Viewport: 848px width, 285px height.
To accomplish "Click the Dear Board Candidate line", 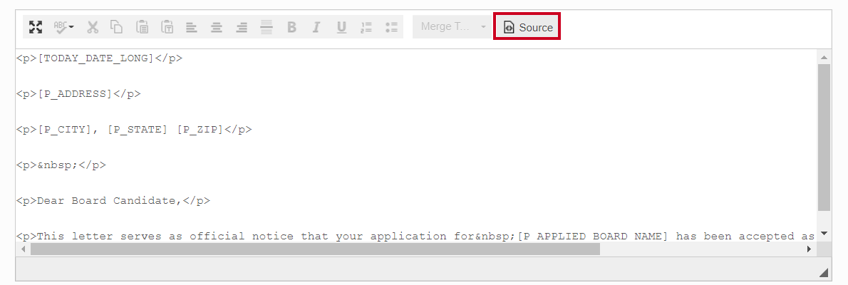I will point(113,201).
